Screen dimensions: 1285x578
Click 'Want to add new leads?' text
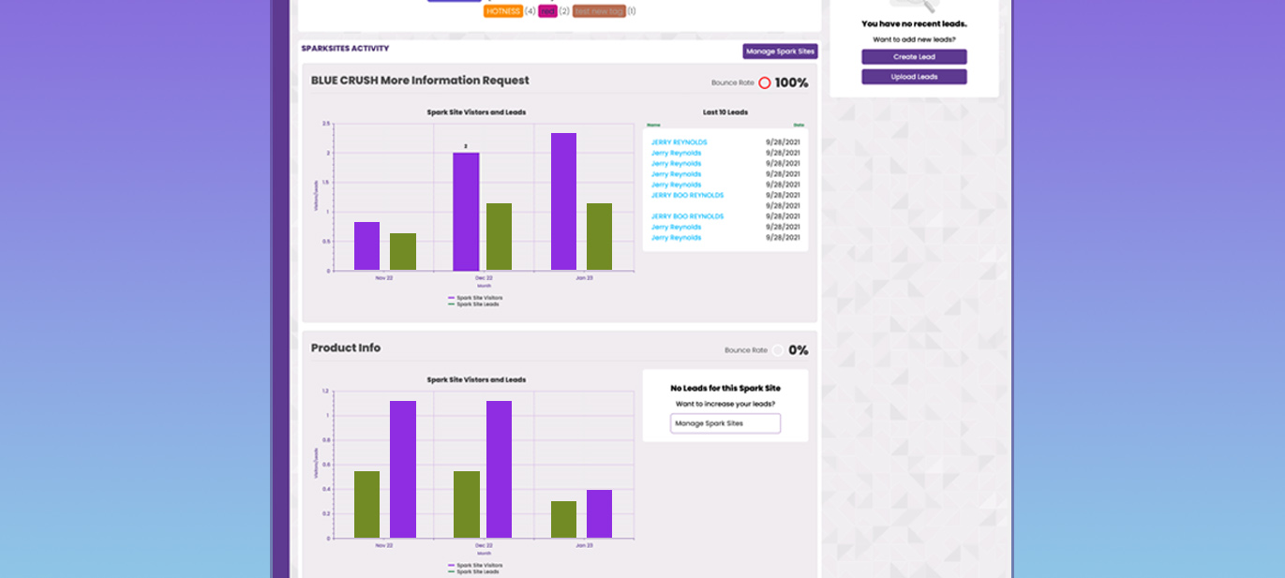914,39
